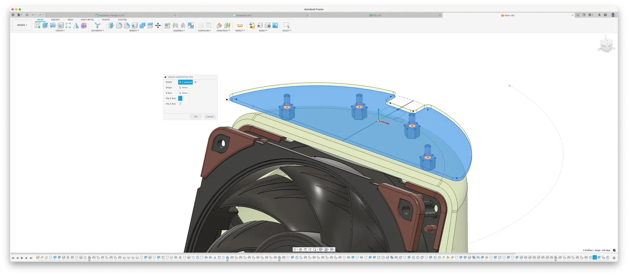Click the ViewCube in the corner
Image resolution: width=628 pixels, height=275 pixels.
(x=606, y=46)
